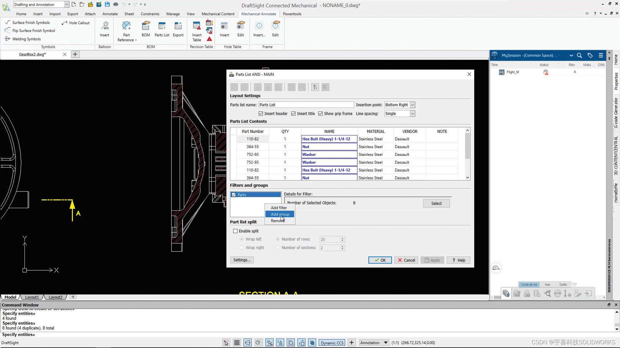The width and height of the screenshot is (620, 348).
Task: Change the Line spacing dropdown
Action: (412, 114)
